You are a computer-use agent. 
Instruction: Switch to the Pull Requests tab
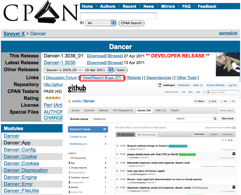(123, 110)
